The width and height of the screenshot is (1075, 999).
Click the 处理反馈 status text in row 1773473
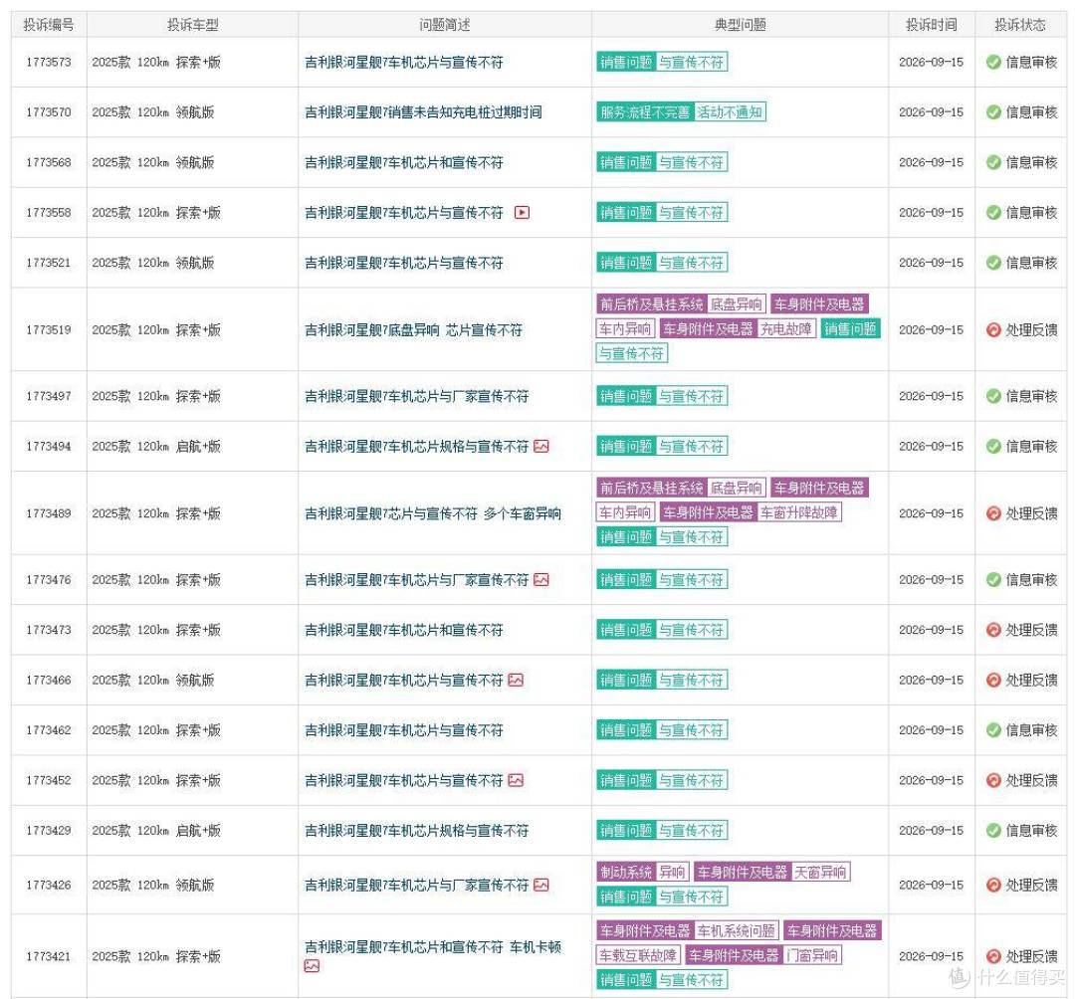[x=1031, y=630]
